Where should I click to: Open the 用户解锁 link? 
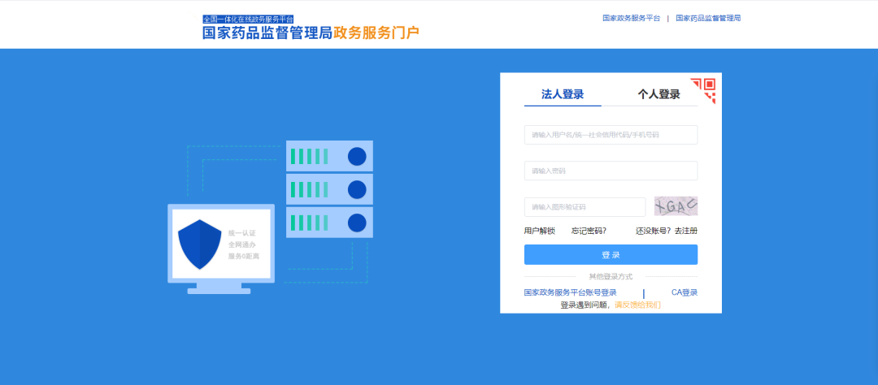pyautogui.click(x=539, y=231)
